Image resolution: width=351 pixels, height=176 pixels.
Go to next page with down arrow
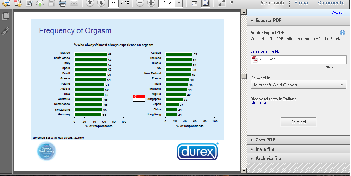(101, 3)
